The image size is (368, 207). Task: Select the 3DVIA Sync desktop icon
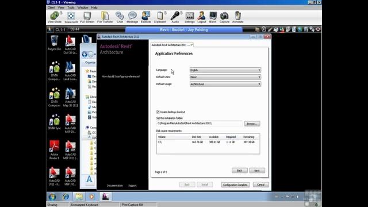pos(54,122)
